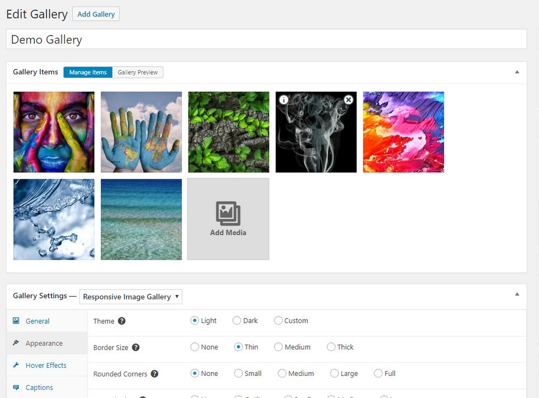This screenshot has height=398, width=539.
Task: Switch to Gallery Preview tab
Action: tap(137, 72)
